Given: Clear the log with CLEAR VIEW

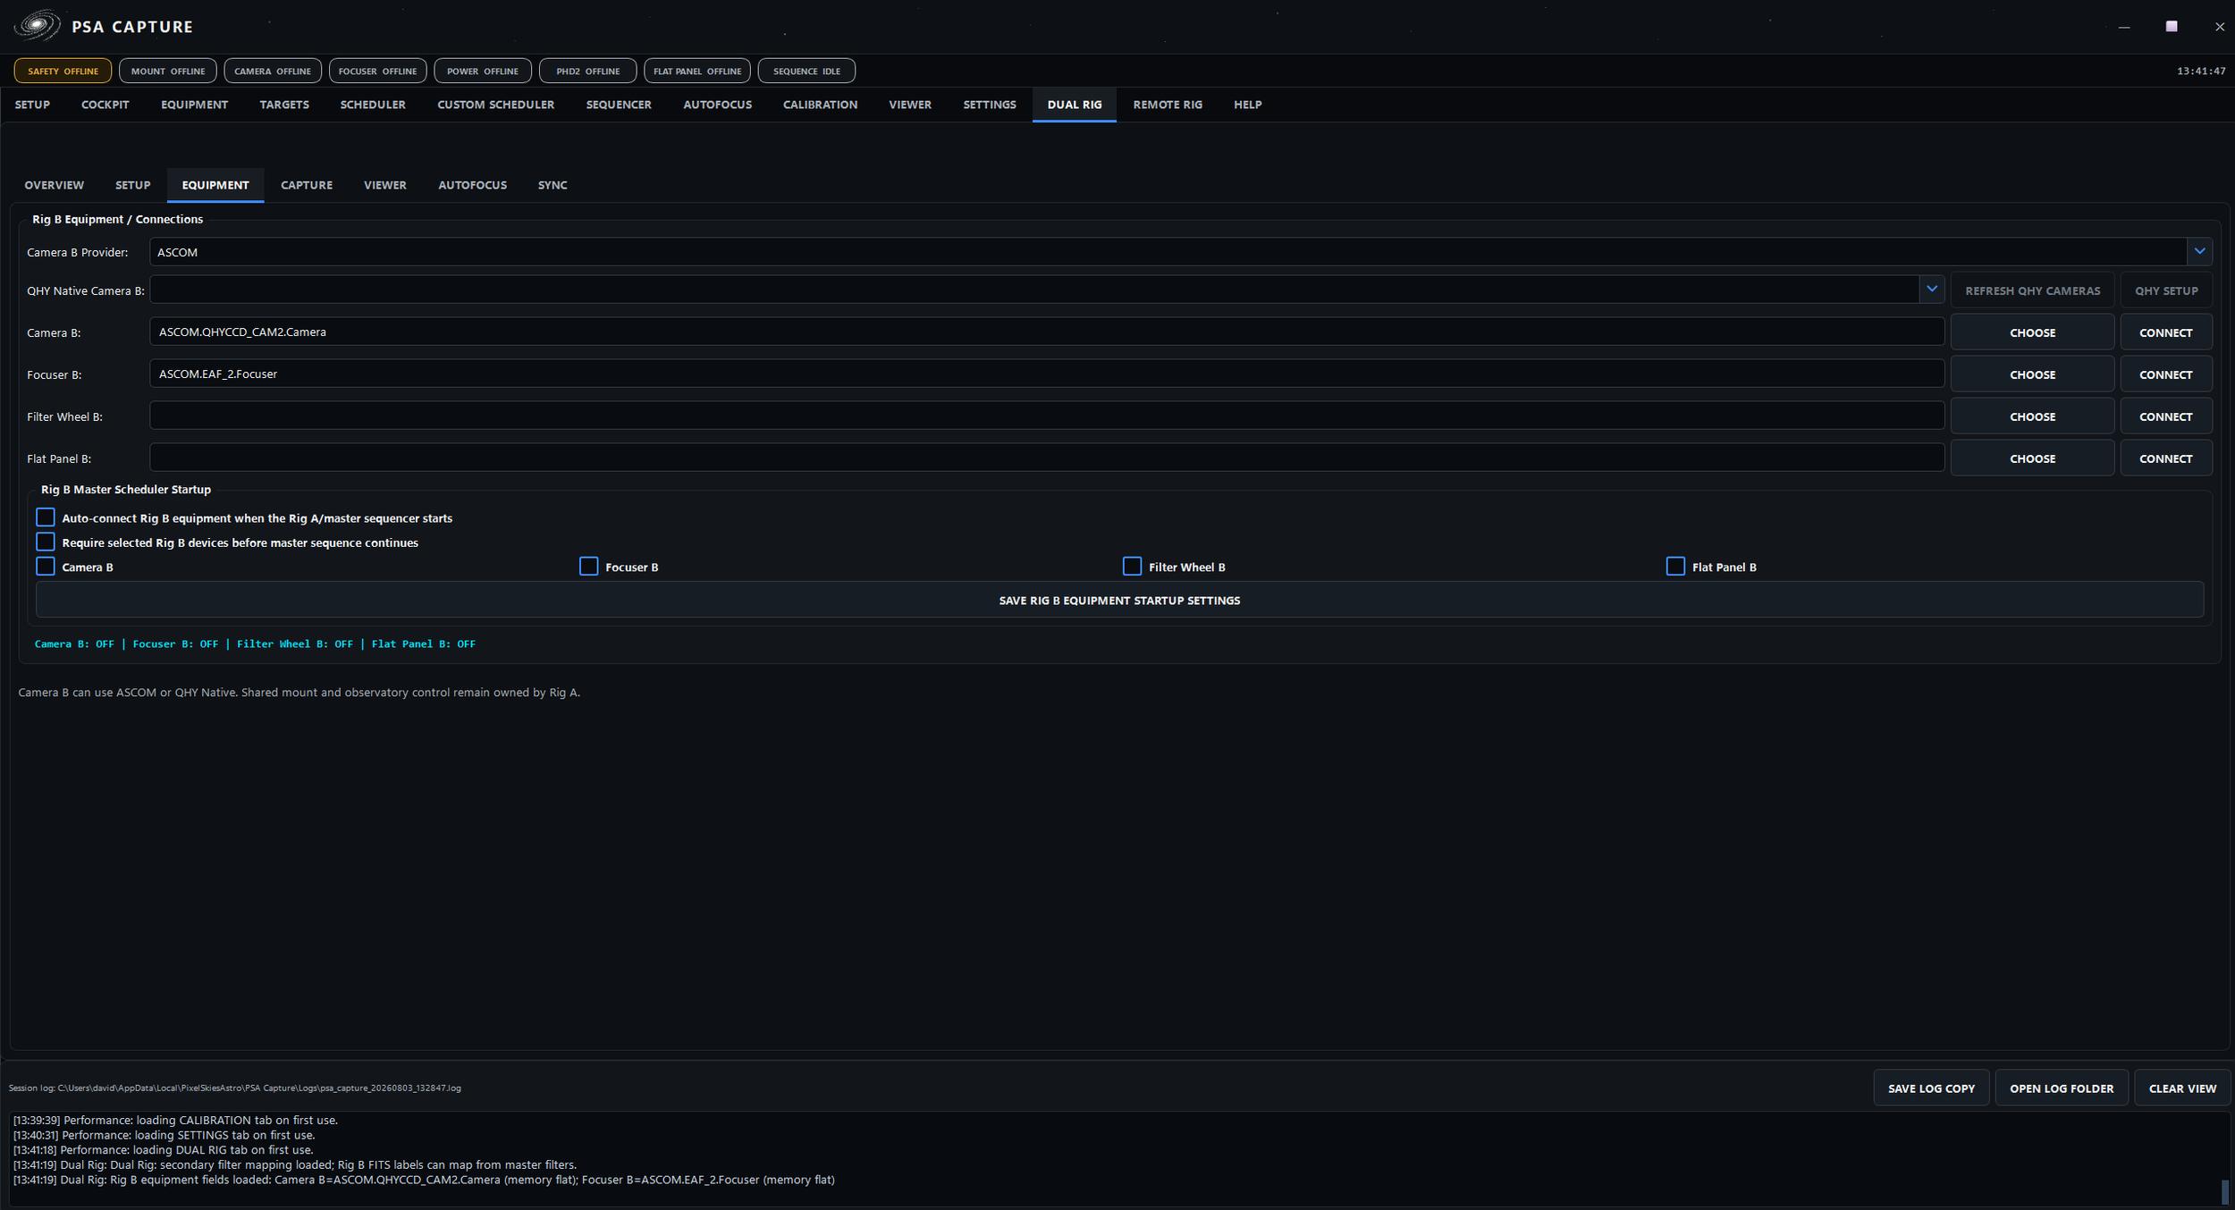Looking at the screenshot, I should tap(2182, 1088).
